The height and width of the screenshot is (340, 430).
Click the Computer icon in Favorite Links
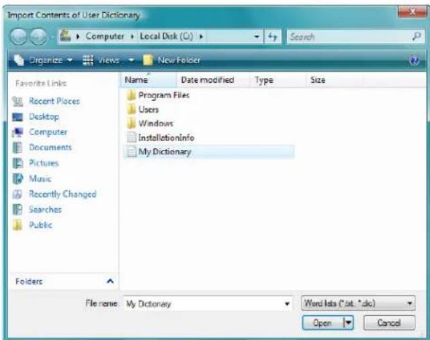17,132
